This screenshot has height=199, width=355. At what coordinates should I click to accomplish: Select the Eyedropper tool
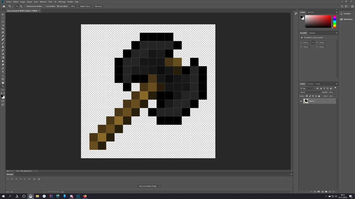(3, 36)
